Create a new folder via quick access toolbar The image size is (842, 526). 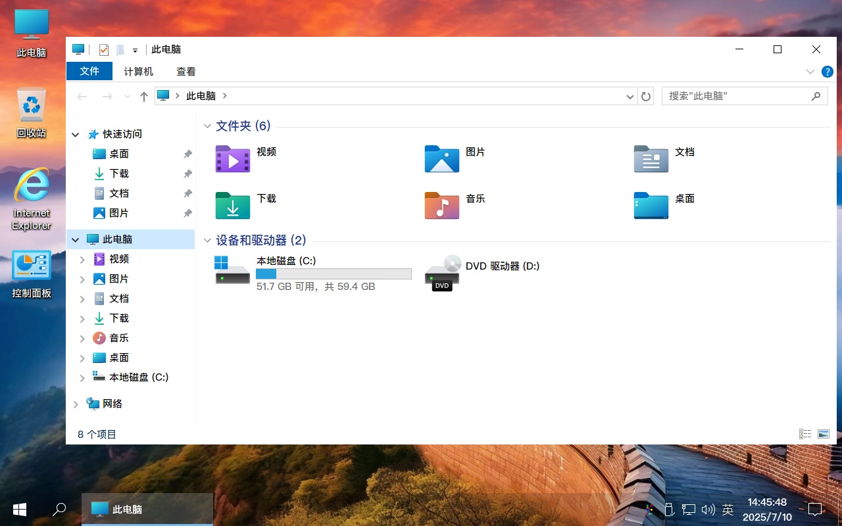point(121,49)
